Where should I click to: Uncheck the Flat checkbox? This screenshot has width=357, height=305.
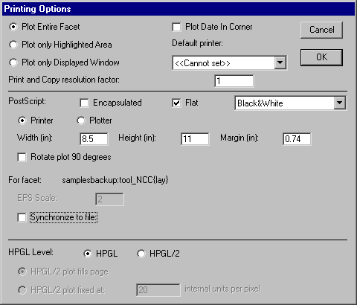[176, 103]
